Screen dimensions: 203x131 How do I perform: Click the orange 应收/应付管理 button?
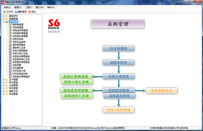(x=119, y=110)
